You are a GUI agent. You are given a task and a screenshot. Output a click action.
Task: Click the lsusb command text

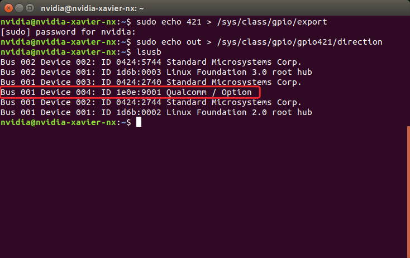[x=149, y=52]
